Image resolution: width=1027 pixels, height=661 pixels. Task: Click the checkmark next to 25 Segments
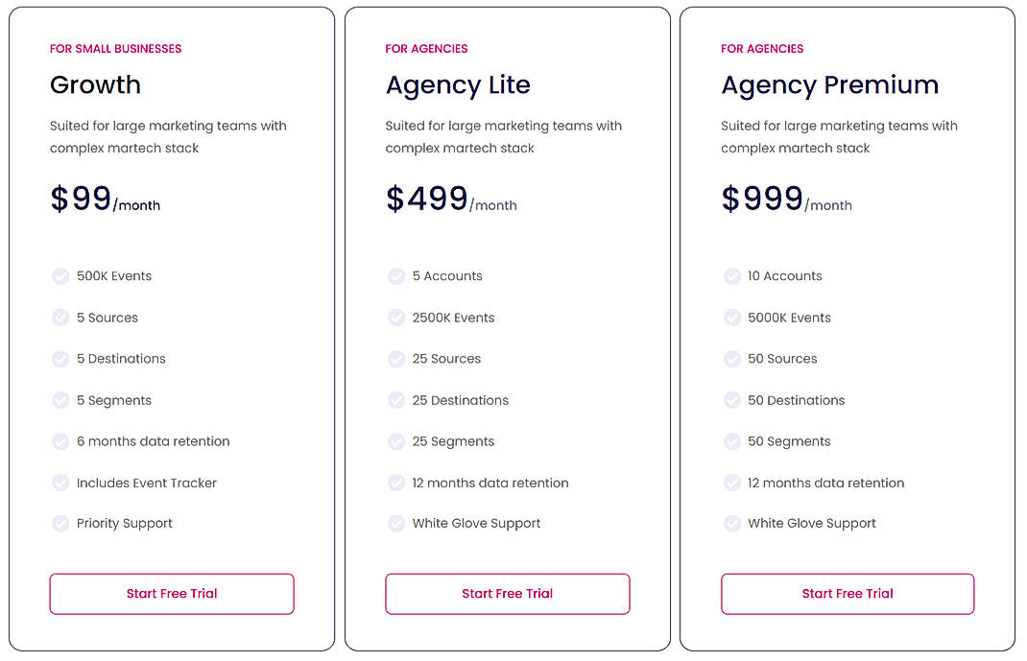(x=396, y=441)
